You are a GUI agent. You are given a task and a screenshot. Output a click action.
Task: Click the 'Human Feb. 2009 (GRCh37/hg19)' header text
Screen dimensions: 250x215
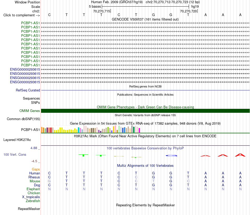click(x=117, y=2)
